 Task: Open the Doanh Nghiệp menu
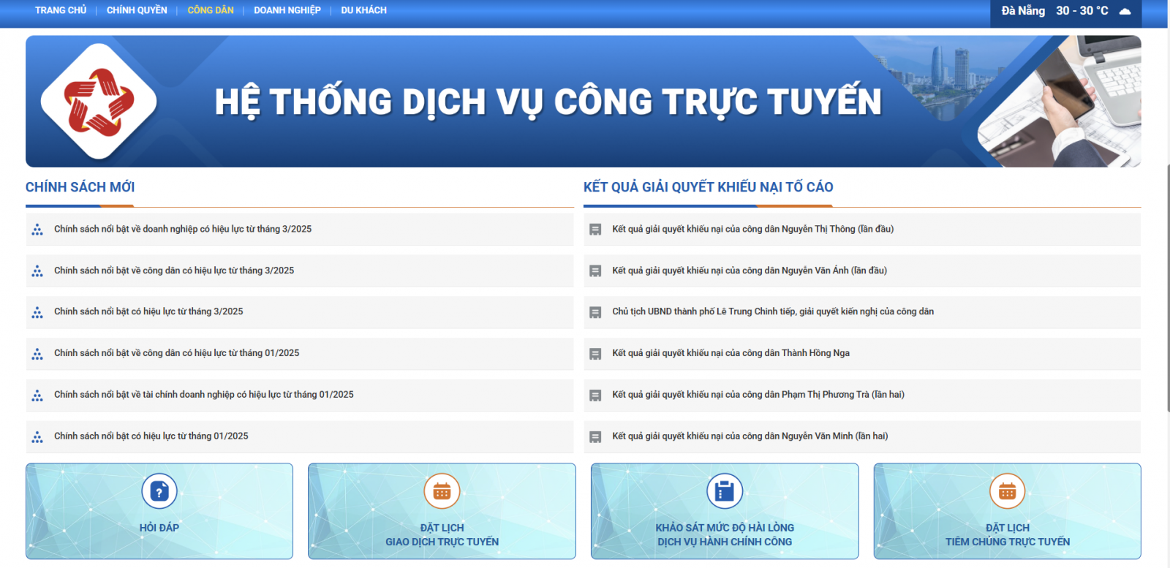[x=287, y=10]
